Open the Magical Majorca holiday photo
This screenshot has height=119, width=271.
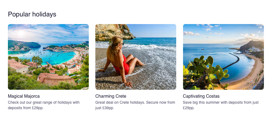48,57
